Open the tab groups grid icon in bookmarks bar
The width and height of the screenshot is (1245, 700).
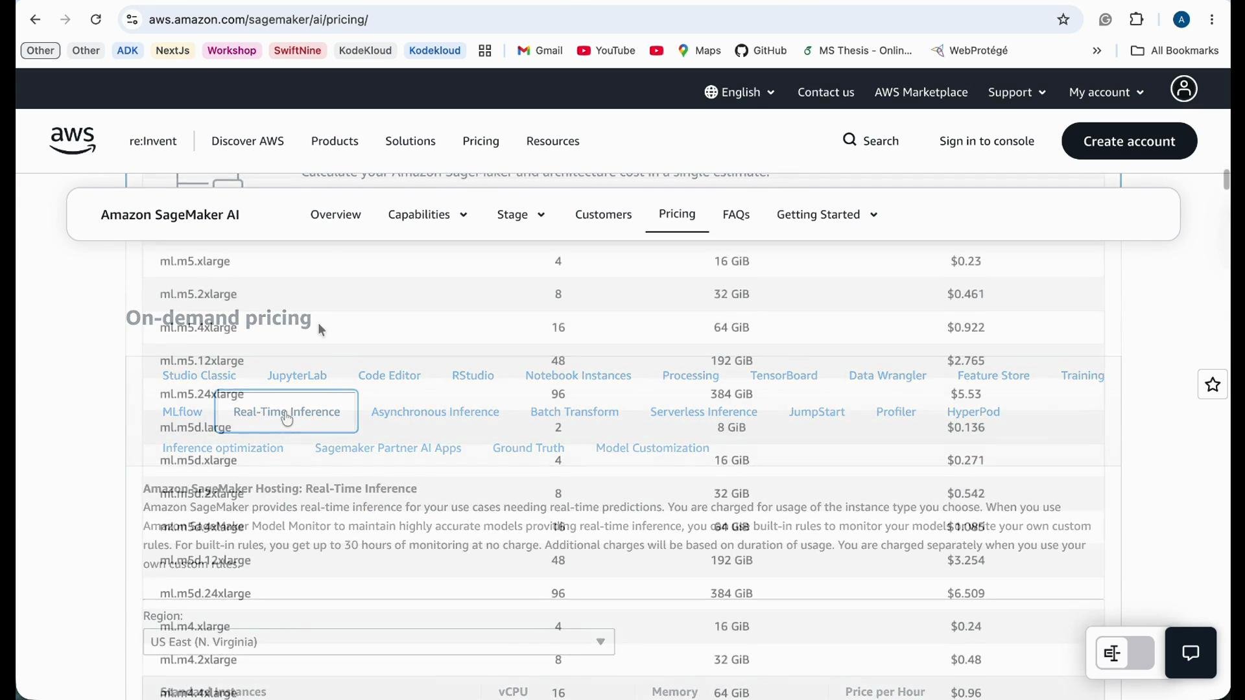coord(486,51)
